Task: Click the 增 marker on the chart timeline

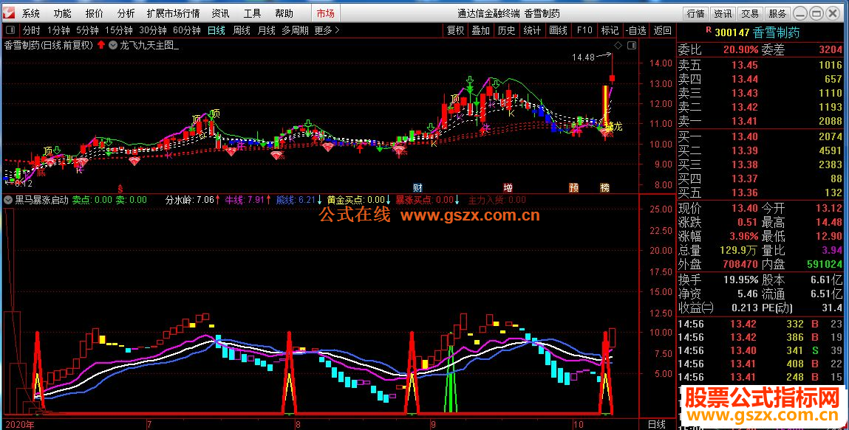Action: 508,188
